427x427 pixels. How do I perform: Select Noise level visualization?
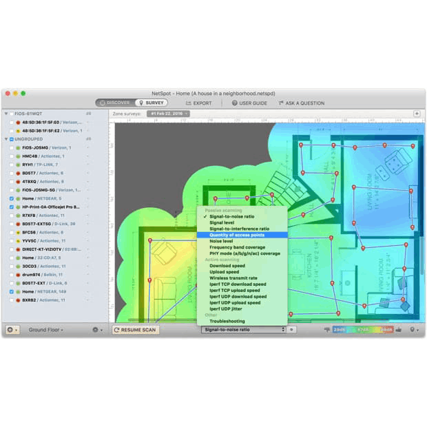coord(221,241)
